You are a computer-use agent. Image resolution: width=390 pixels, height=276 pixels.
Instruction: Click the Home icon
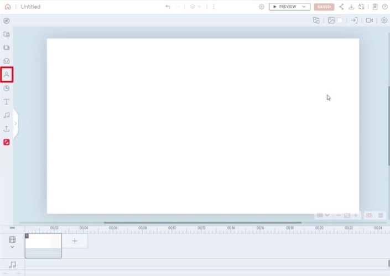click(7, 7)
